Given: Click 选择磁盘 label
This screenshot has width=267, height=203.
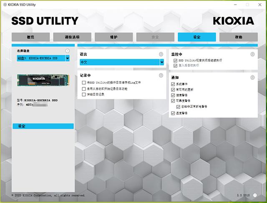Looking at the screenshot, I should 23,51.
